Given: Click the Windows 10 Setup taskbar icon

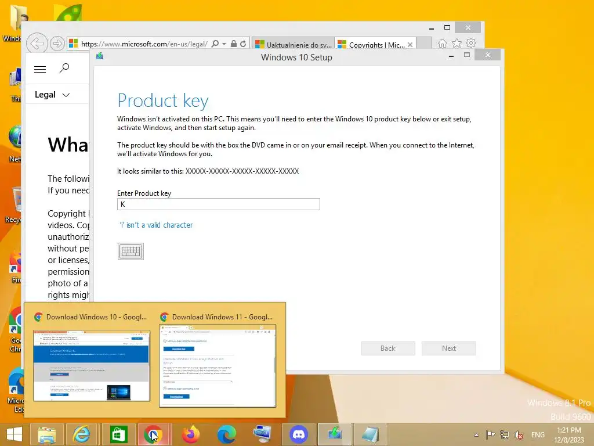Looking at the screenshot, I should pyautogui.click(x=335, y=434).
